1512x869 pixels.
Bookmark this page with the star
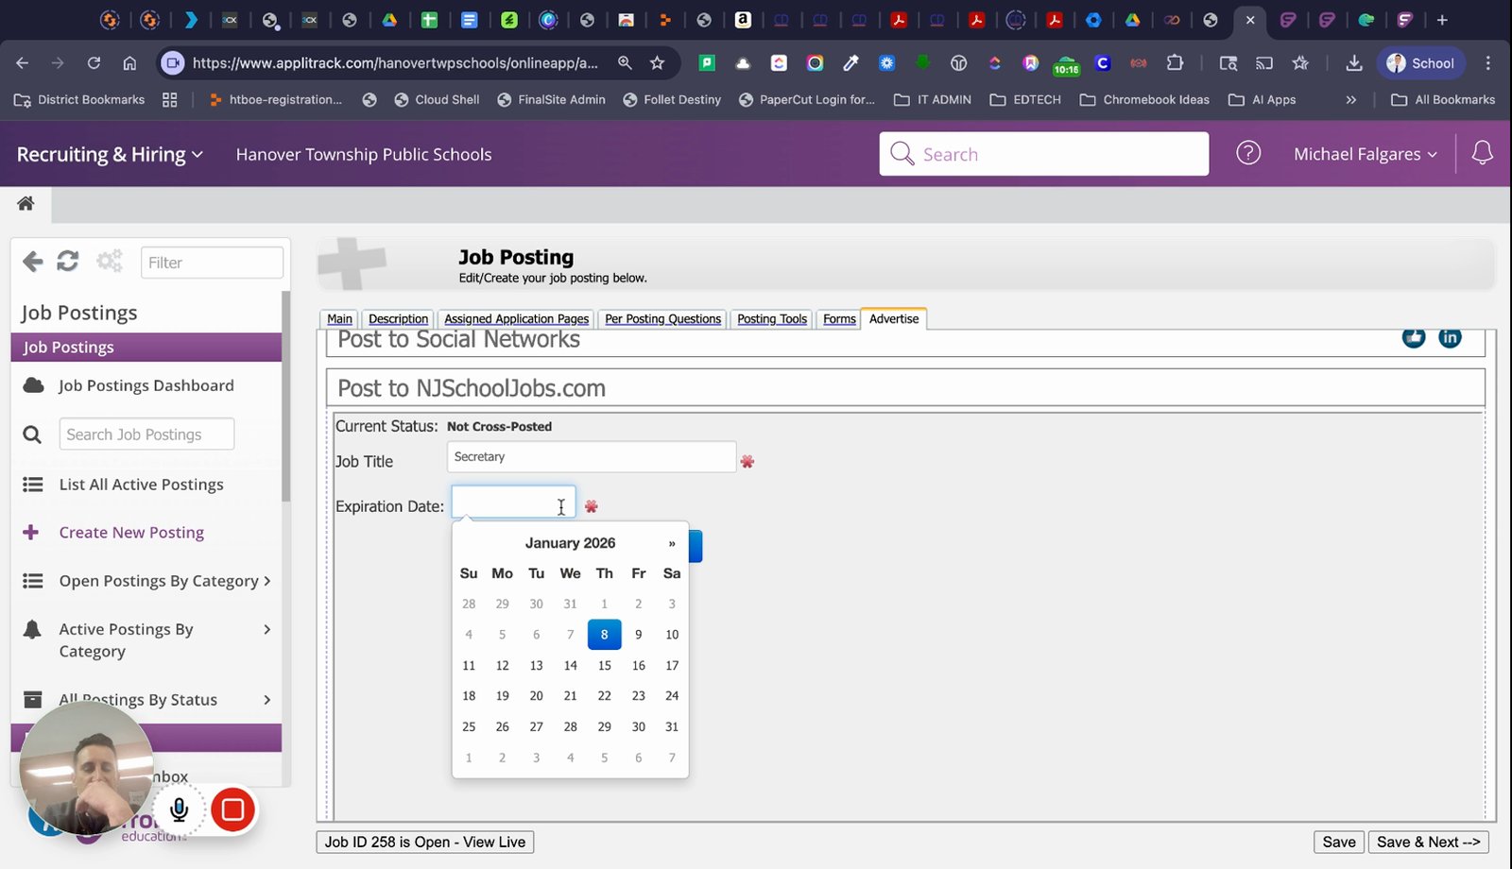pyautogui.click(x=657, y=63)
